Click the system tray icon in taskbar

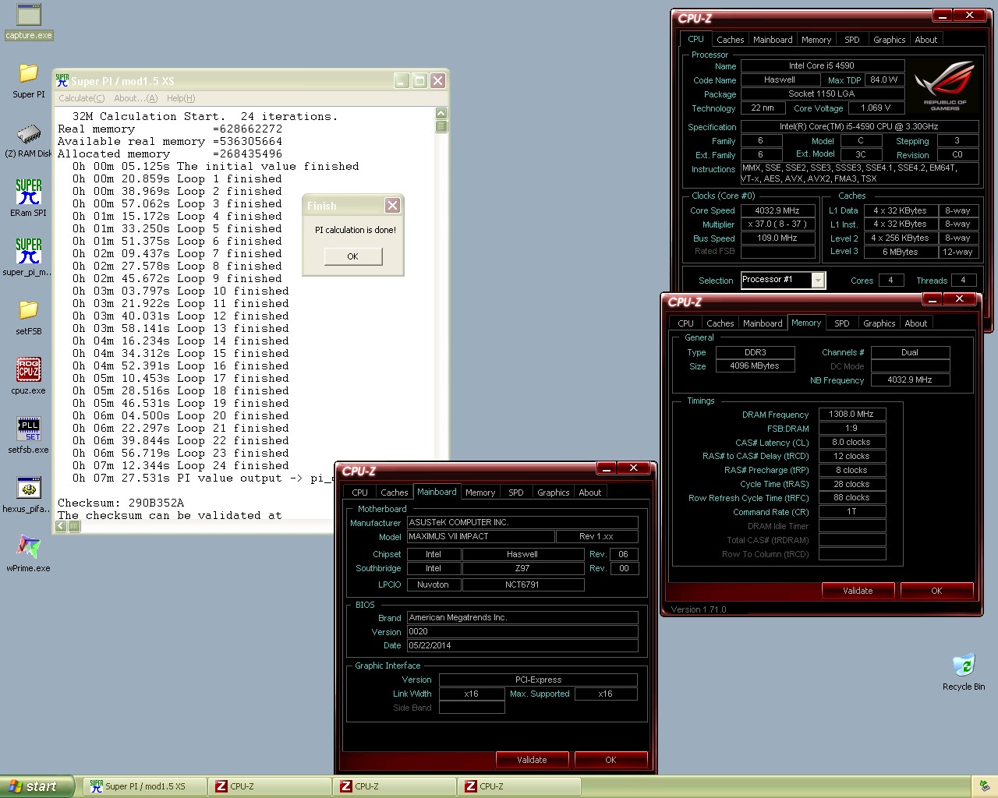point(985,786)
